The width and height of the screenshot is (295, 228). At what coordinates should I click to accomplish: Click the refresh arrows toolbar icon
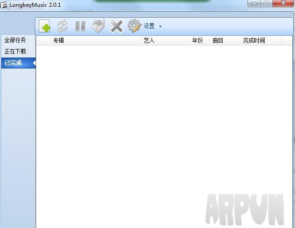click(62, 26)
